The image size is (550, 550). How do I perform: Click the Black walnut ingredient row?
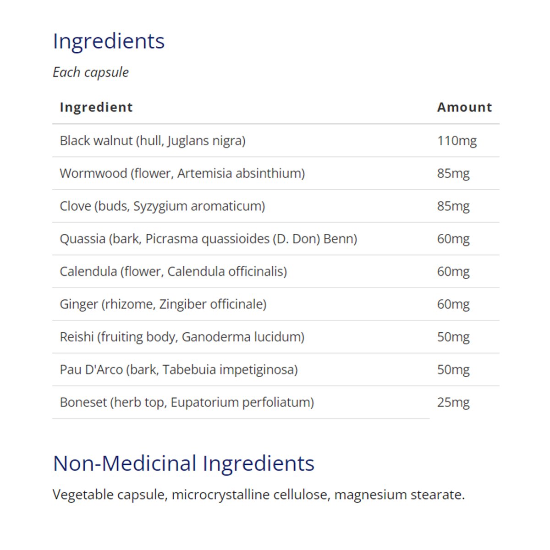coord(153,141)
